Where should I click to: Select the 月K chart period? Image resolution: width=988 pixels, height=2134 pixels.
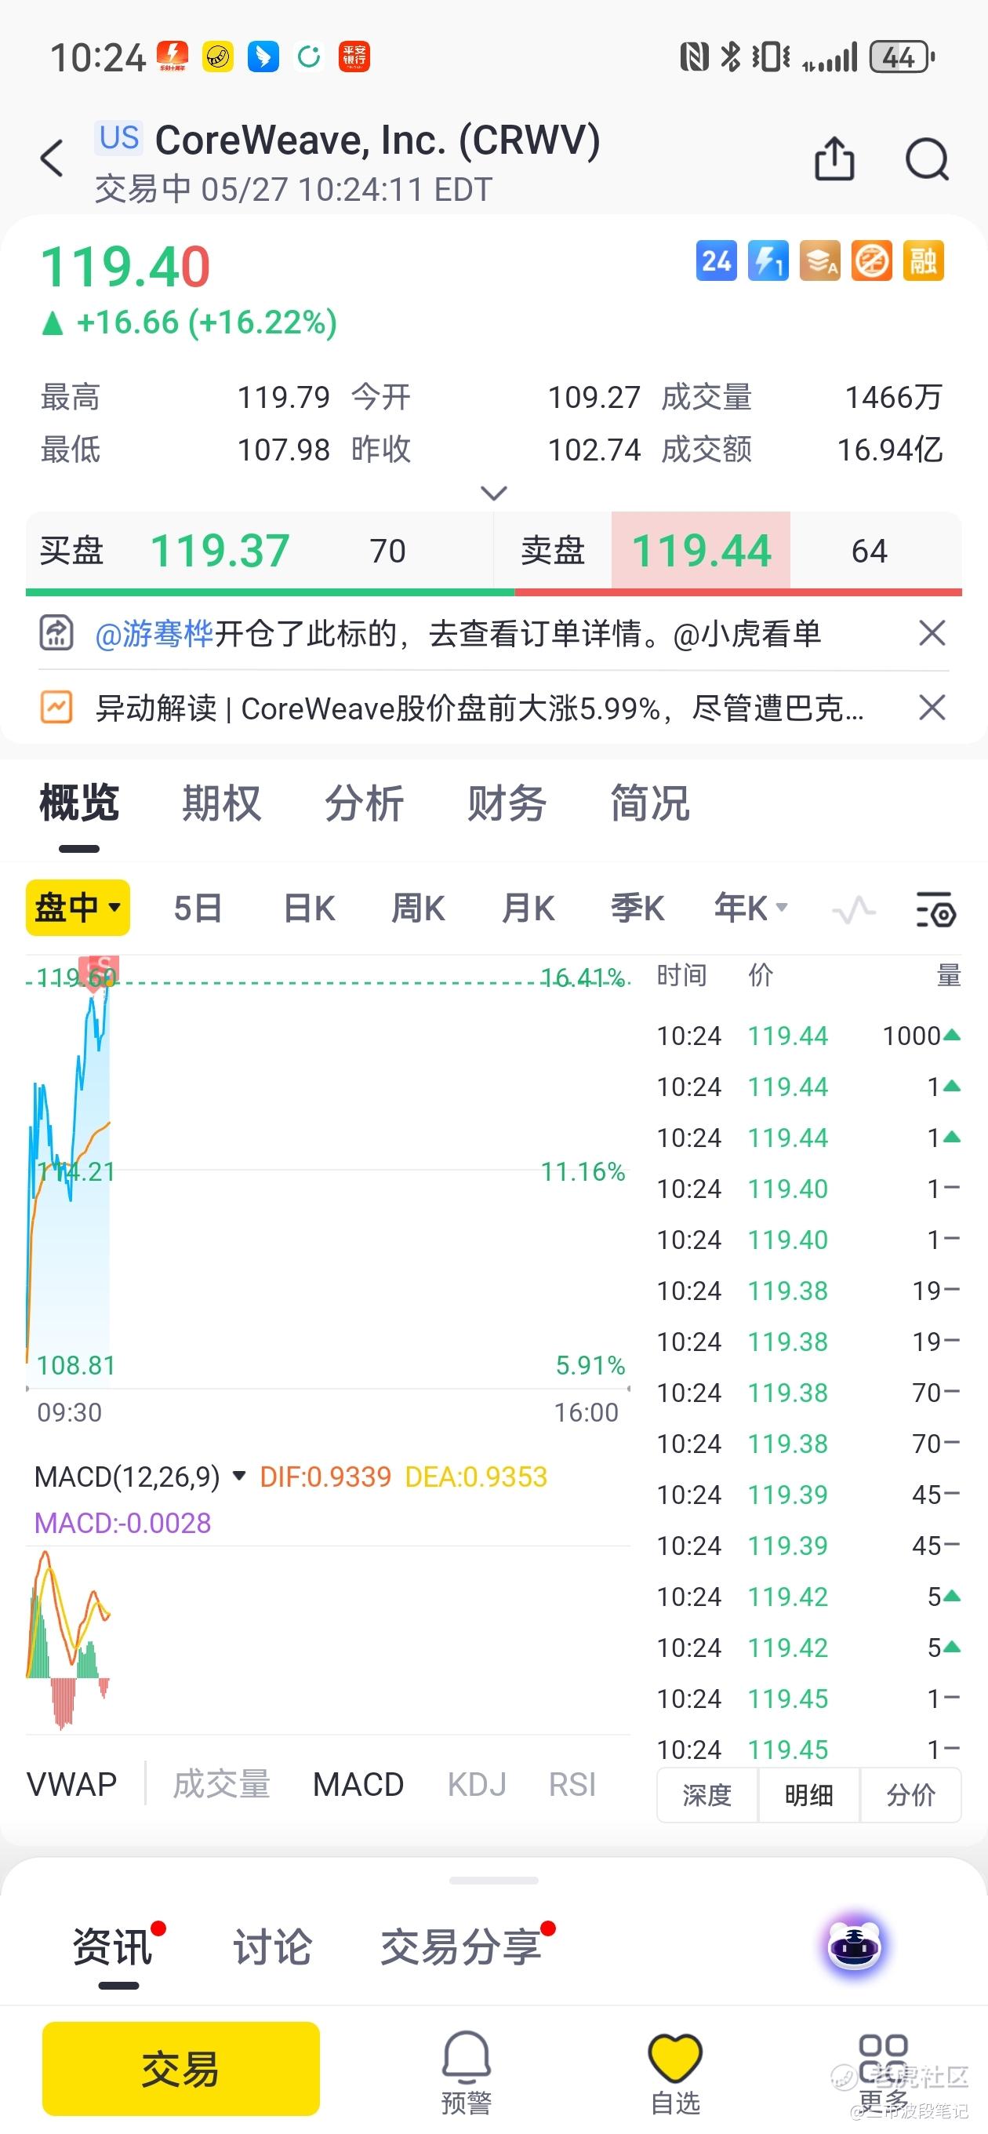coord(528,909)
